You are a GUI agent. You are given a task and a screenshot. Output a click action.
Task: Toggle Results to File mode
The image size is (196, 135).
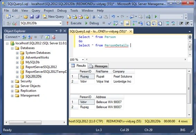pyautogui.click(x=160, y=23)
